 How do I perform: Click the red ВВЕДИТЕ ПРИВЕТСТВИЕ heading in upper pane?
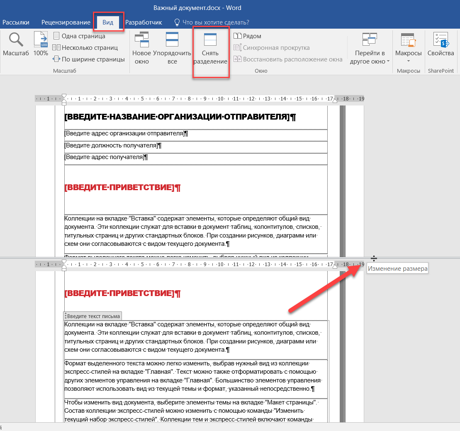point(122,187)
